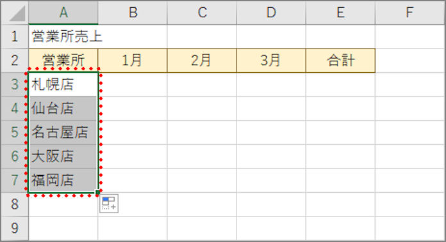Select the 大阪店 cell

coord(63,156)
